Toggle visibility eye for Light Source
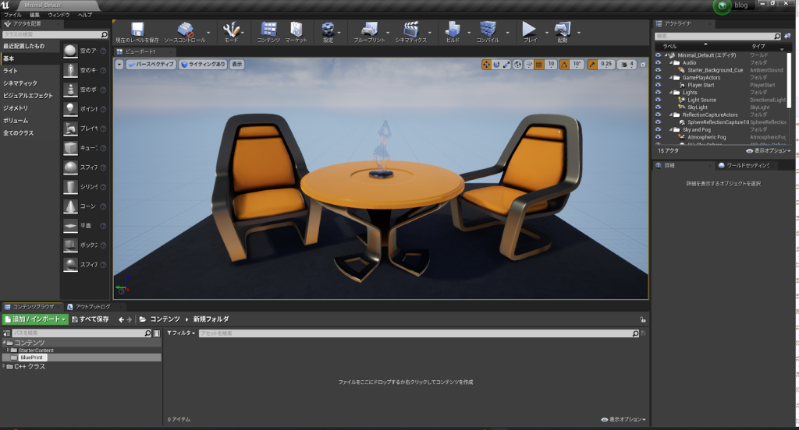 pyautogui.click(x=658, y=100)
